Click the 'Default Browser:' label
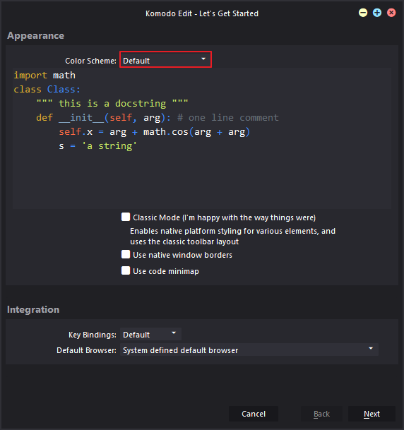 (x=86, y=350)
